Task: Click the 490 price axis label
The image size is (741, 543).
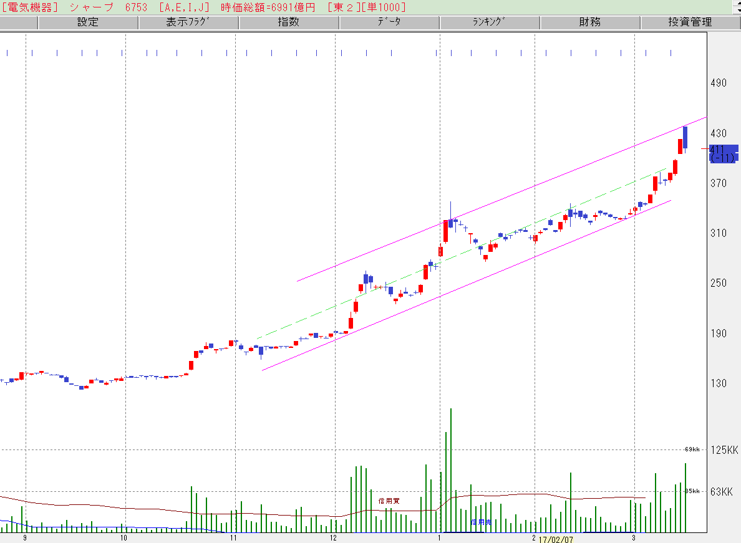Action: (x=720, y=84)
